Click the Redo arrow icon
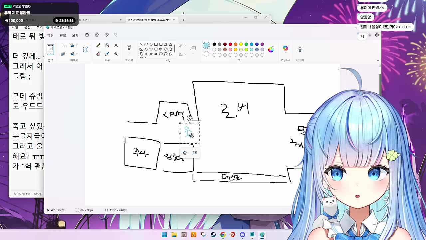Screen dimensions: 426x240 point(116,35)
